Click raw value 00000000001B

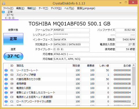122,88
